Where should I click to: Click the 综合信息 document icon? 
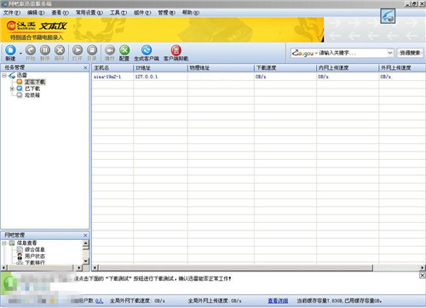tap(20, 249)
